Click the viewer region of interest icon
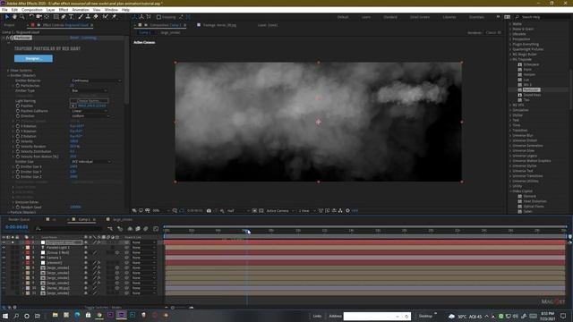Image resolution: width=573 pixels, height=322 pixels. pos(254,211)
